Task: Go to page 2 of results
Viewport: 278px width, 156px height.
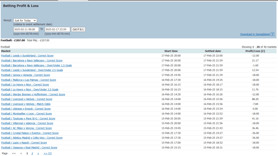Action: (32, 153)
